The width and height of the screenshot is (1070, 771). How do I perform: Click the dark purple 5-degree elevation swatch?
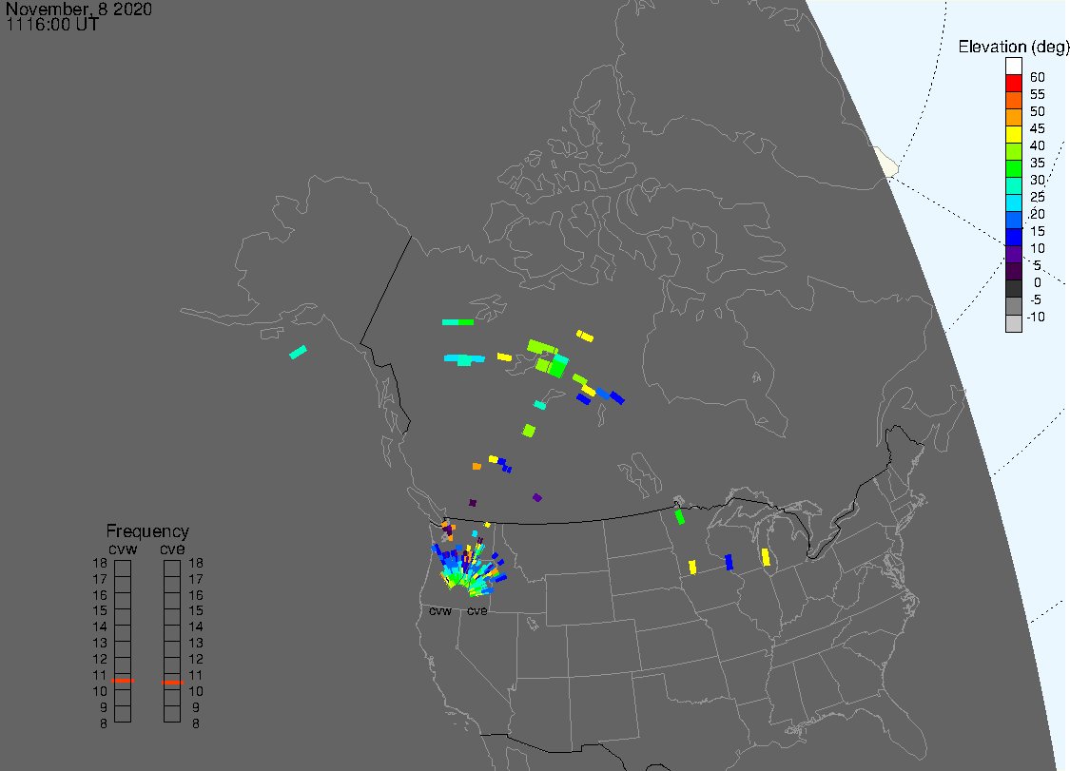(1013, 272)
